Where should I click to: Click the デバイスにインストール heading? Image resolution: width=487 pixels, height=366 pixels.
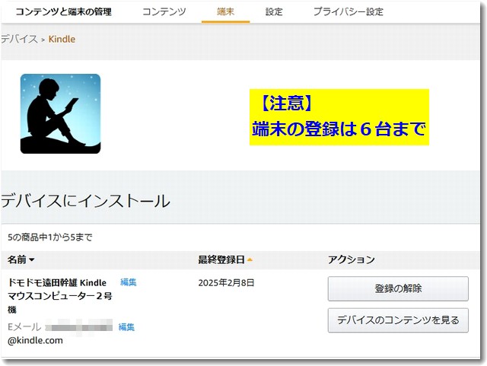(x=85, y=201)
